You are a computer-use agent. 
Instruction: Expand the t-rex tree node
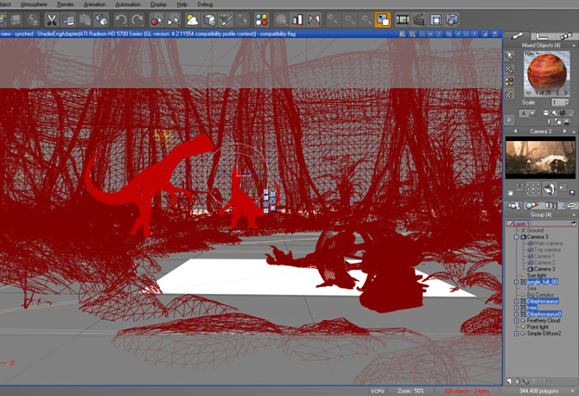(517, 308)
